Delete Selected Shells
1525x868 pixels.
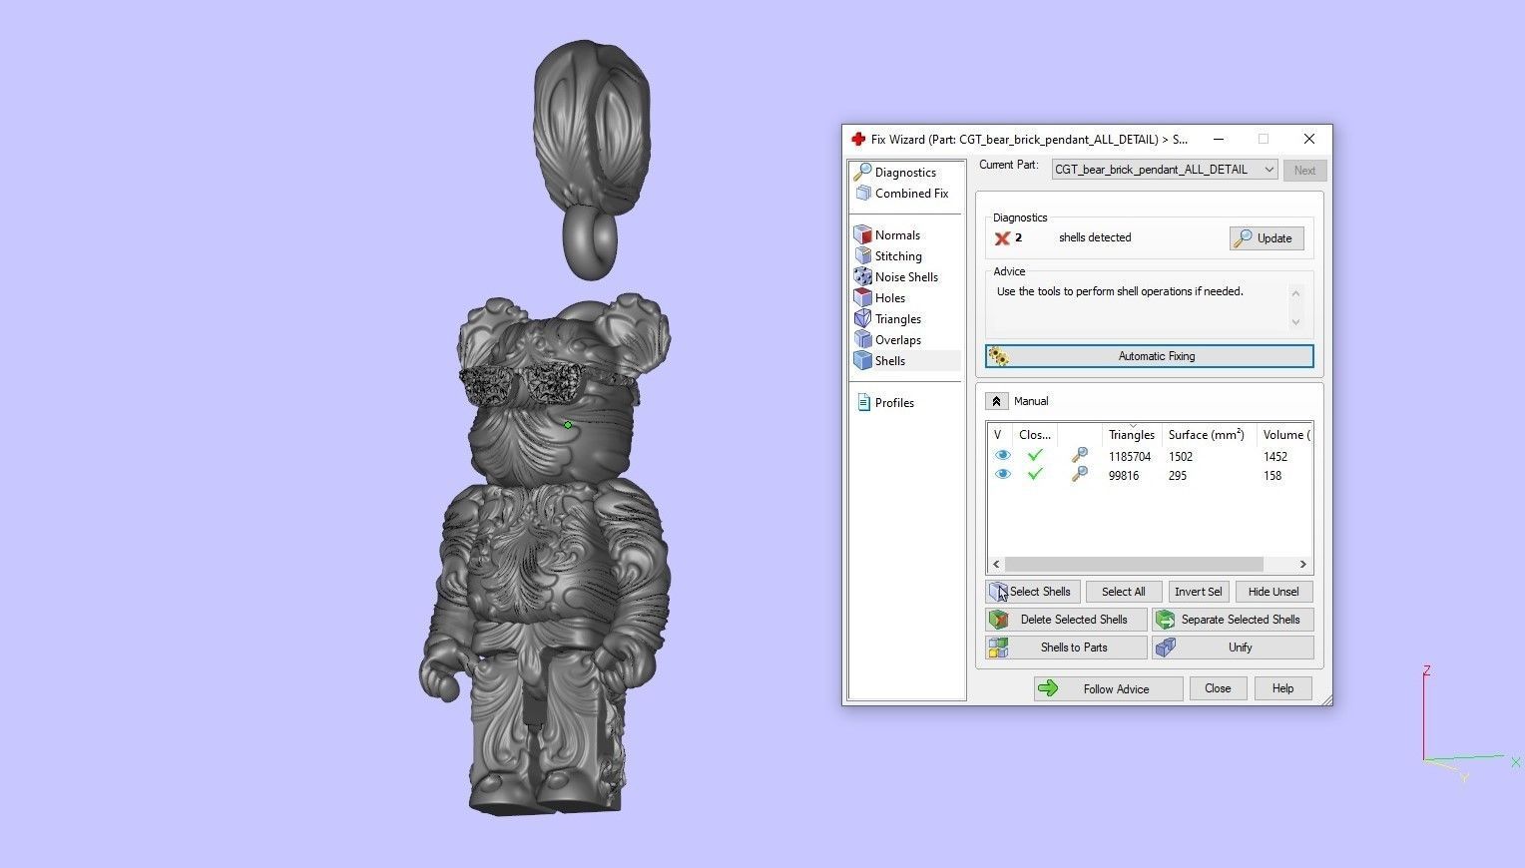[1066, 620]
